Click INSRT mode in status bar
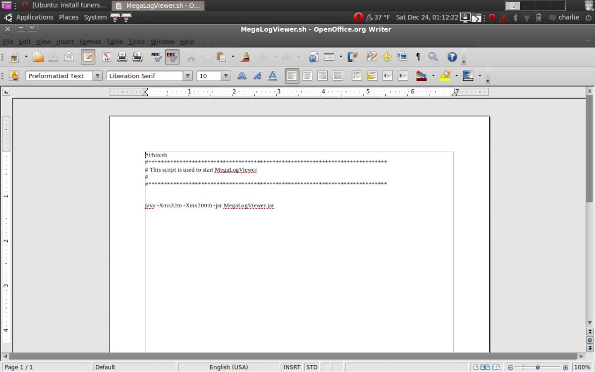Screen dimensions: 595x372 coord(292,367)
